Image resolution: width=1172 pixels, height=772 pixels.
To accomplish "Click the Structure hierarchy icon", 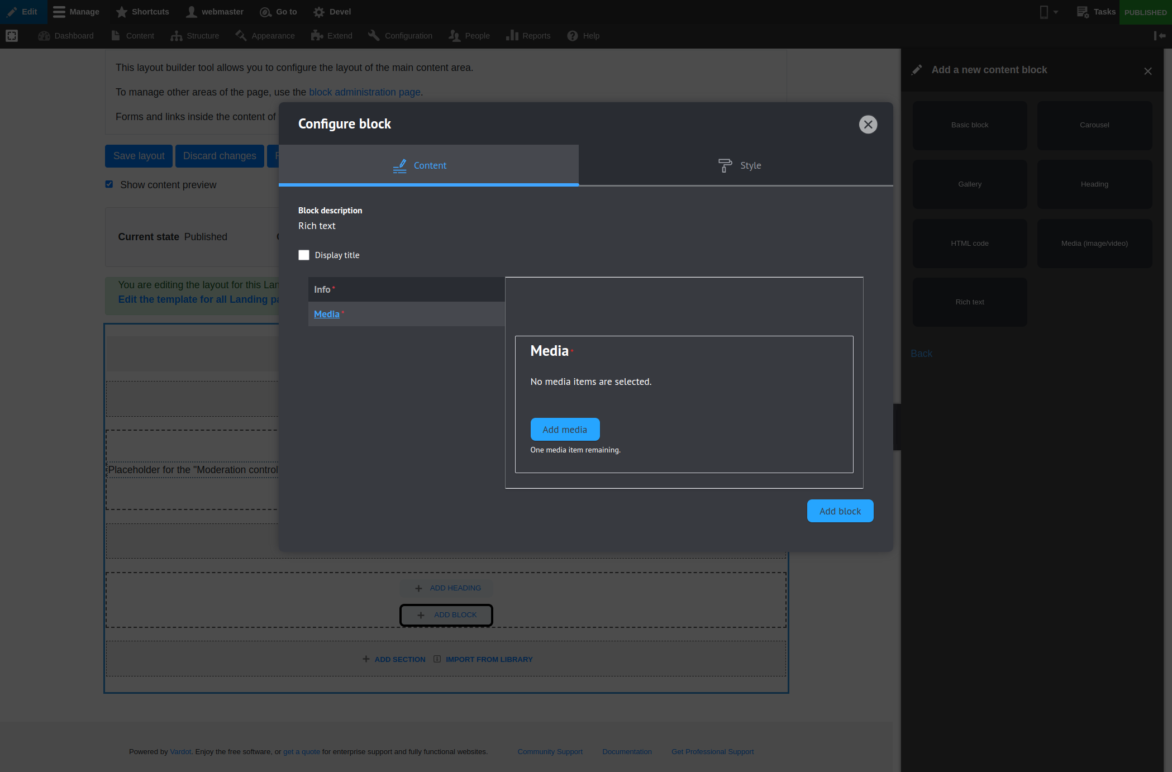I will point(177,36).
